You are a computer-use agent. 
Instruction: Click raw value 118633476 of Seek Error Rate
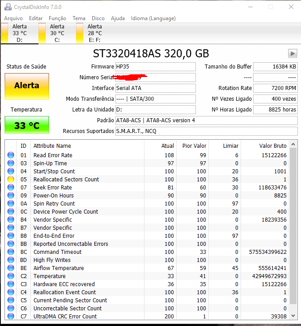pos(272,188)
